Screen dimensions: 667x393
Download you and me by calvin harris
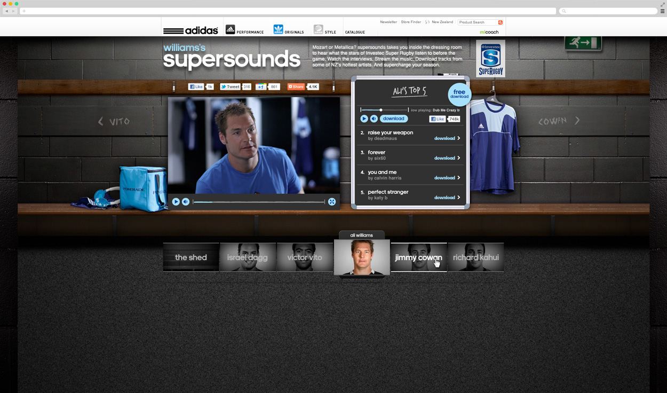coord(444,178)
